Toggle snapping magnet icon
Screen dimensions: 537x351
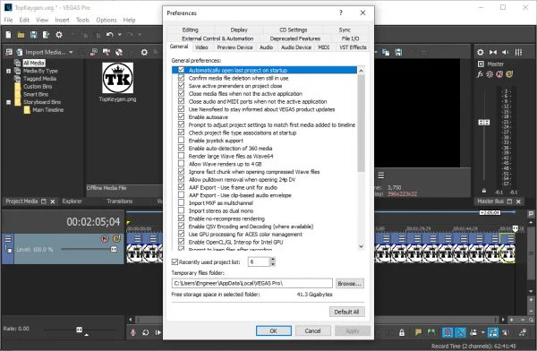coord(447,332)
